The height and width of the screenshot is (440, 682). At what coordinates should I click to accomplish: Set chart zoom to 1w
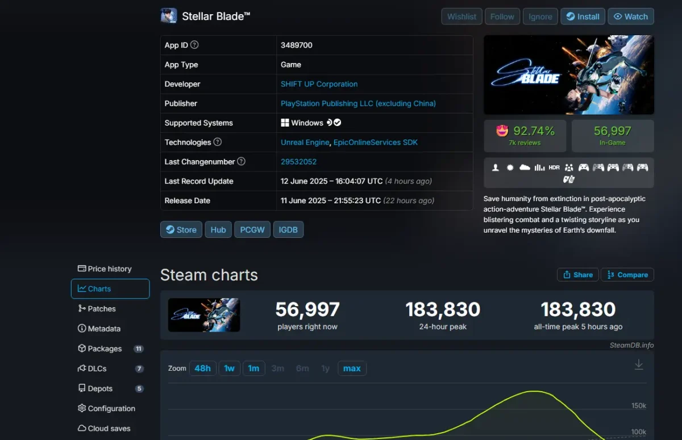pos(229,368)
